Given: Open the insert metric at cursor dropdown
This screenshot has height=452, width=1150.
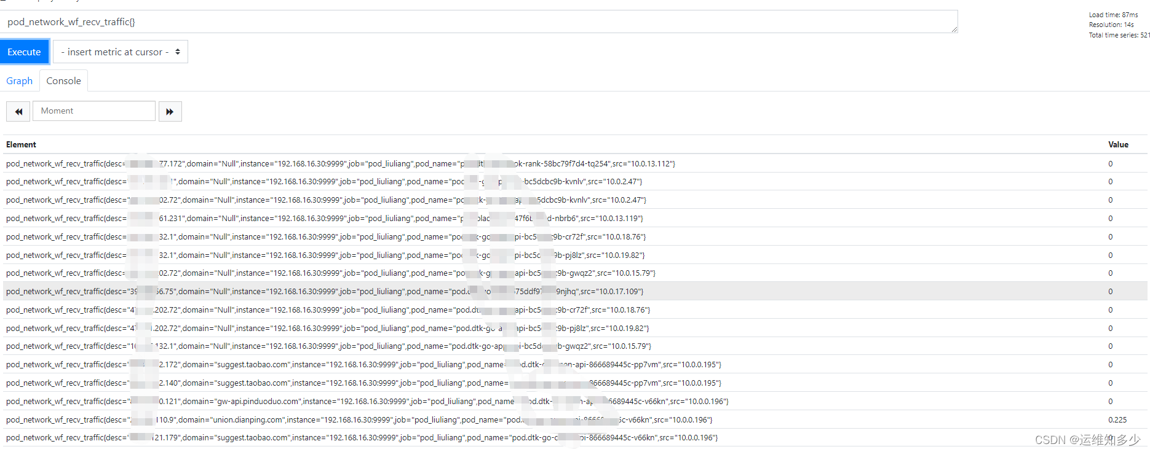Looking at the screenshot, I should (x=121, y=52).
